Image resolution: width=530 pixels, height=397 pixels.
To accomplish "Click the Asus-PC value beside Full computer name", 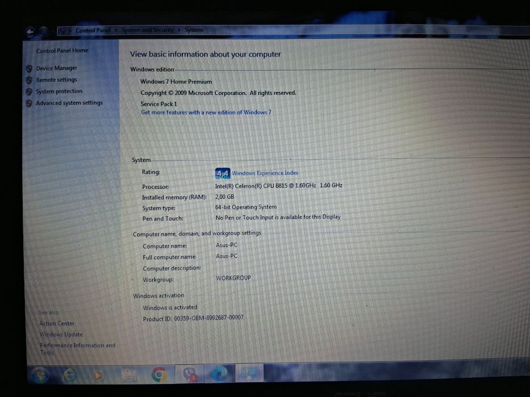I will tap(227, 256).
